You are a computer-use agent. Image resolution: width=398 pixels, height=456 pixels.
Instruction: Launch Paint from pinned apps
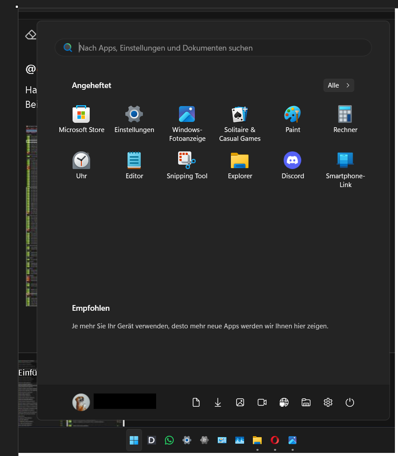click(x=292, y=120)
